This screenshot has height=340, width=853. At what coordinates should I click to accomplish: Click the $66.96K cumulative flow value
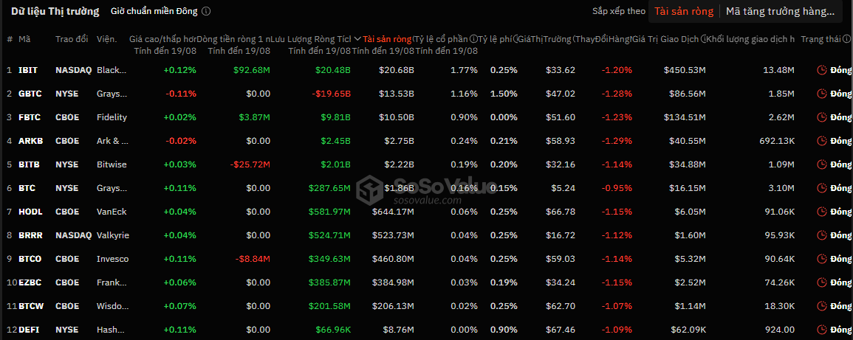point(333,330)
